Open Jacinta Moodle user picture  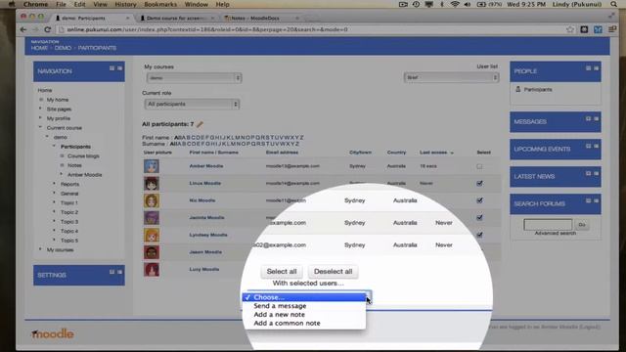point(152,217)
